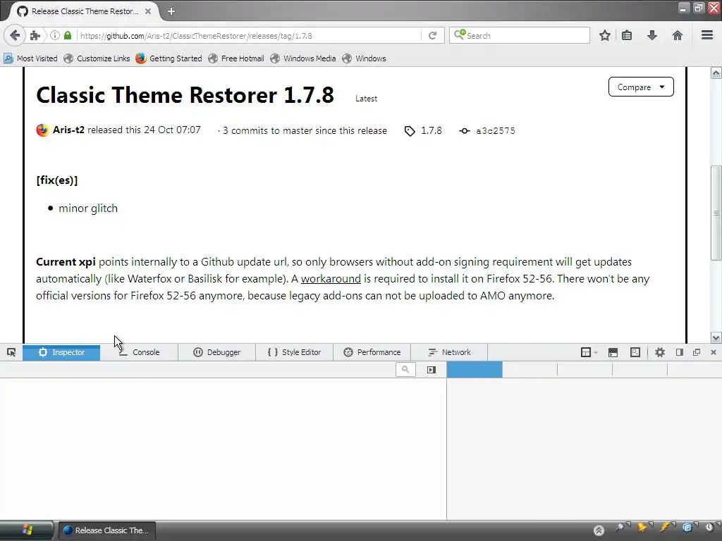Close the Release Classic Theme Restorer tab
This screenshot has height=541, width=722.
(148, 11)
